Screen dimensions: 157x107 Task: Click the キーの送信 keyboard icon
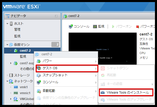(x=103, y=84)
